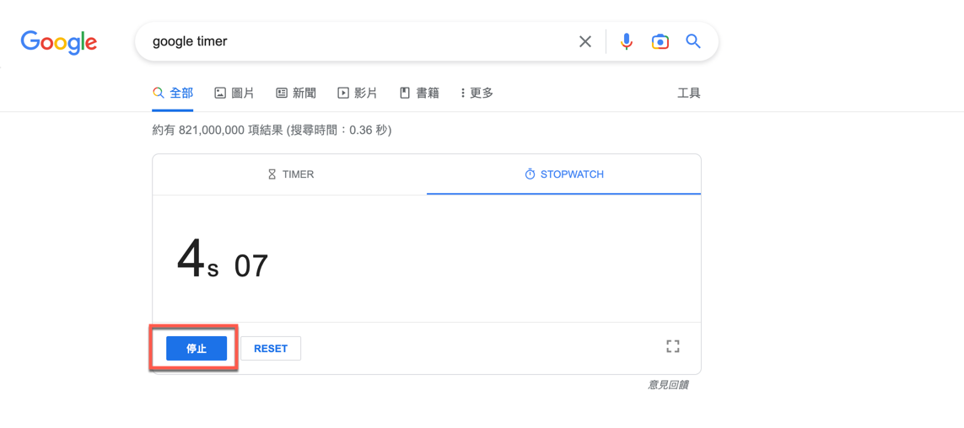Image resolution: width=964 pixels, height=428 pixels.
Task: Open 工具 search tools
Action: point(689,94)
